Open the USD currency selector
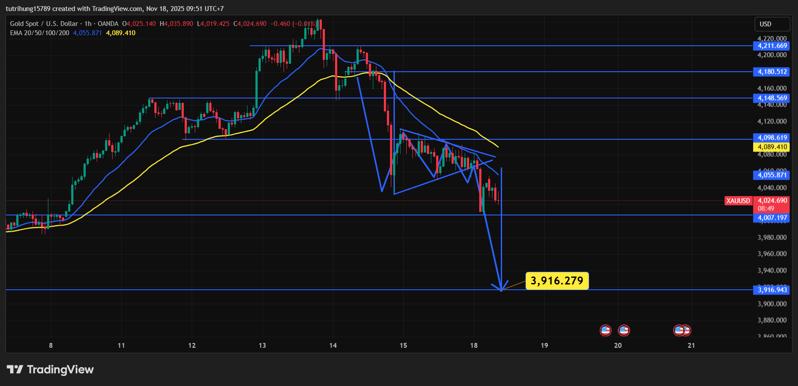This screenshot has height=386, width=798. [x=765, y=24]
